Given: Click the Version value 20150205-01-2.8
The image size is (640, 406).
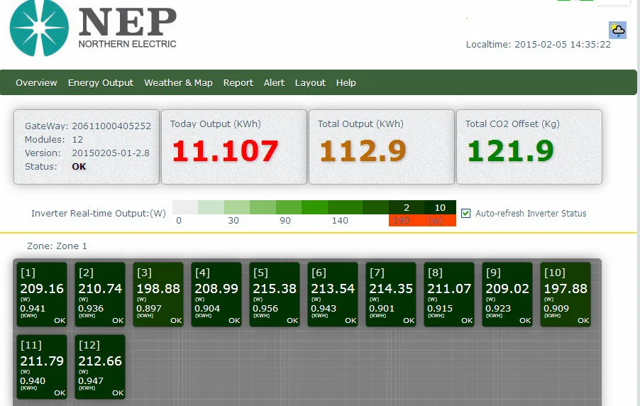Looking at the screenshot, I should point(111,153).
